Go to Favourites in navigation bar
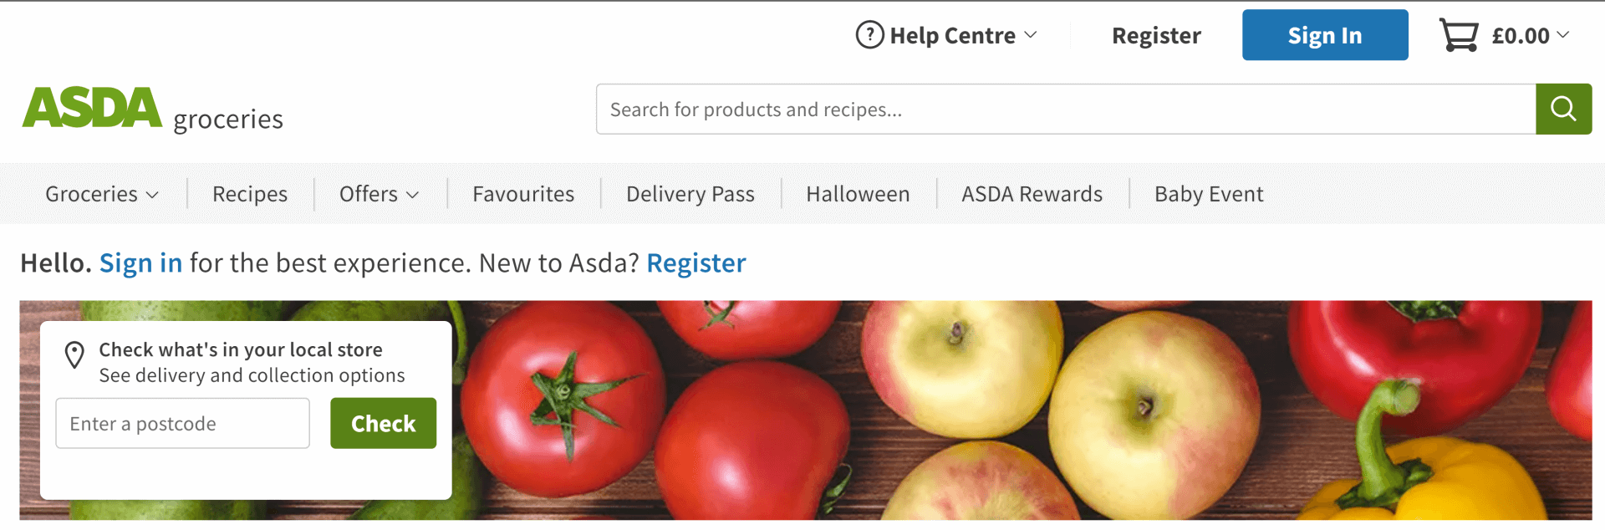This screenshot has height=530, width=1605. [x=523, y=194]
